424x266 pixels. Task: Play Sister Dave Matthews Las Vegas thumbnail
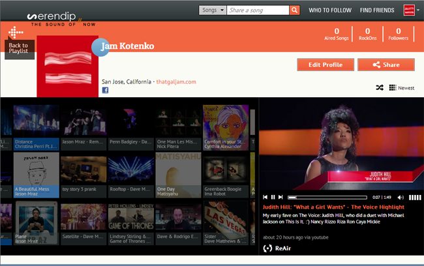pyautogui.click(x=226, y=223)
